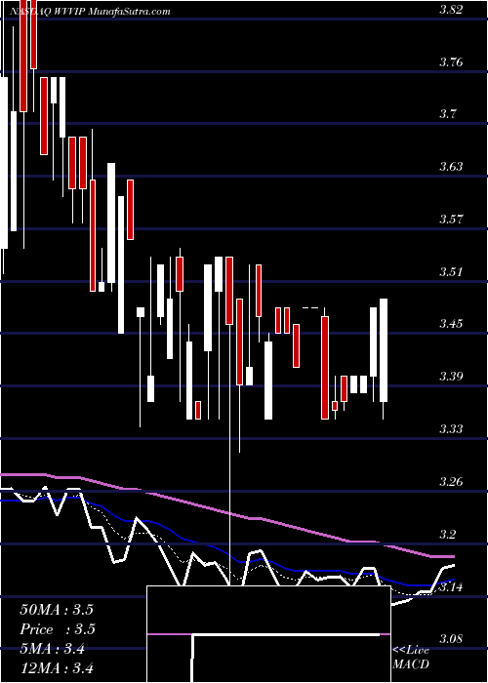This screenshot has width=488, height=683.
Task: Click the 12MA : 3.4 legend value
Action: (x=57, y=668)
